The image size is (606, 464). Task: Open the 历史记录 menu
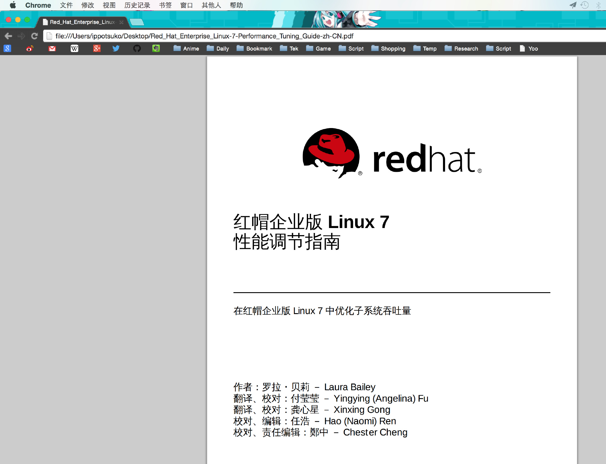pos(137,5)
